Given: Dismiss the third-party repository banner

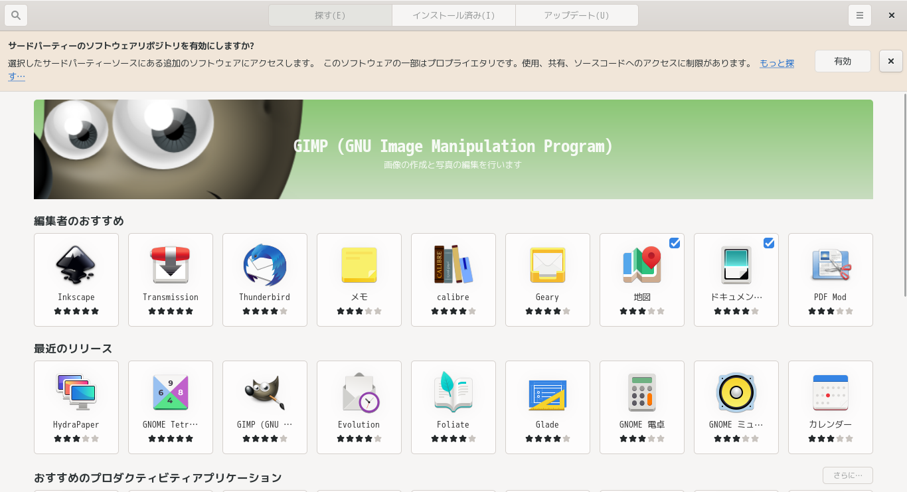Looking at the screenshot, I should coord(891,61).
